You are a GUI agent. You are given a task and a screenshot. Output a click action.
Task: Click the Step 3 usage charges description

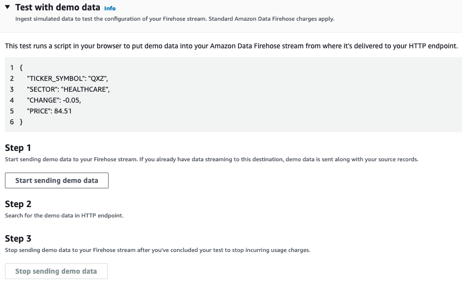157,250
